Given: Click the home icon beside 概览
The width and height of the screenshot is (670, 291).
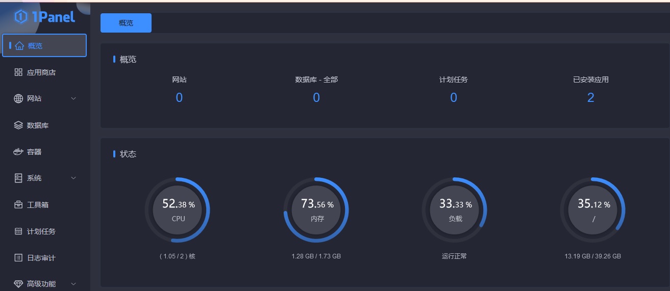Looking at the screenshot, I should [x=19, y=46].
